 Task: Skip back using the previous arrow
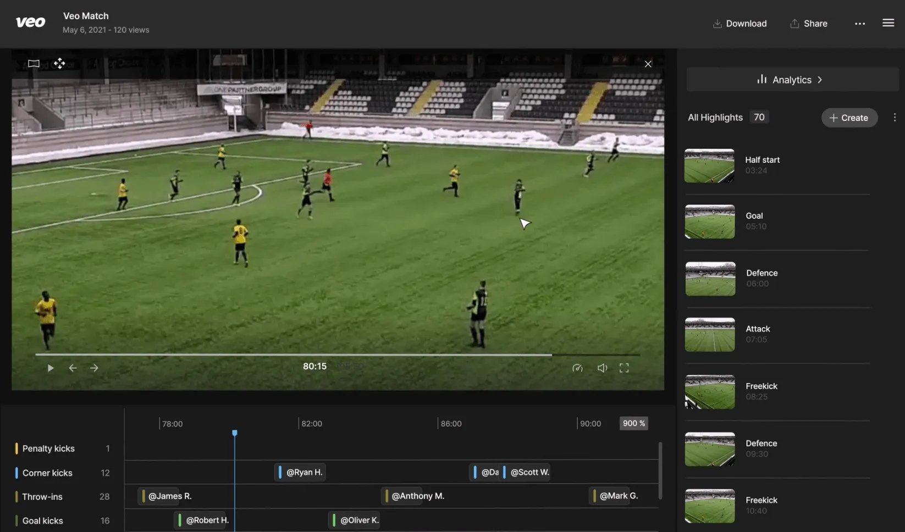coord(72,367)
